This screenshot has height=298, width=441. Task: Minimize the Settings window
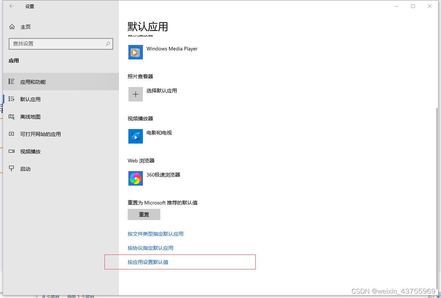tap(396, 6)
